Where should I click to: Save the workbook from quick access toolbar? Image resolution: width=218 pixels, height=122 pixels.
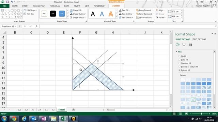coord(7,2)
